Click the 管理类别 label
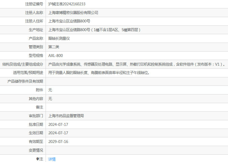 pyautogui.click(x=36, y=47)
